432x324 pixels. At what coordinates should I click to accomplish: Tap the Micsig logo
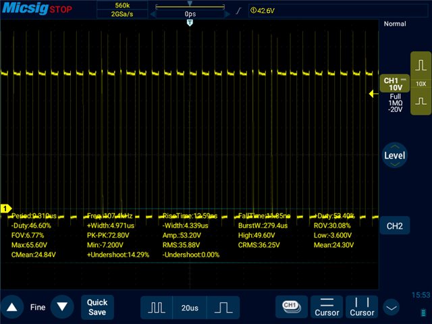point(26,8)
